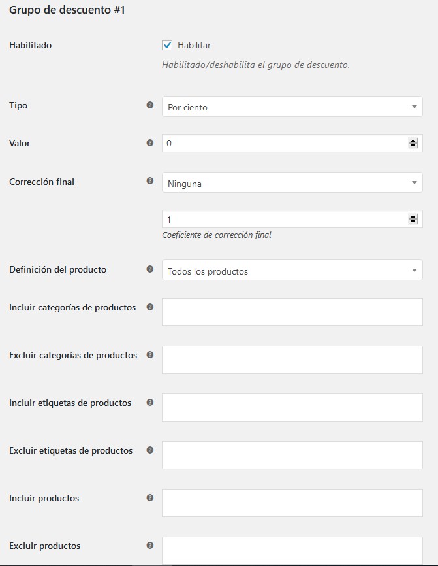Click the Valor number stepper arrows

(413, 143)
